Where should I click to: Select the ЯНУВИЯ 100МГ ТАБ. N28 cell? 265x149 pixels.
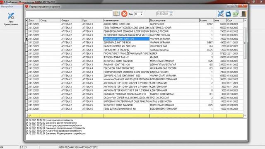[126, 65]
